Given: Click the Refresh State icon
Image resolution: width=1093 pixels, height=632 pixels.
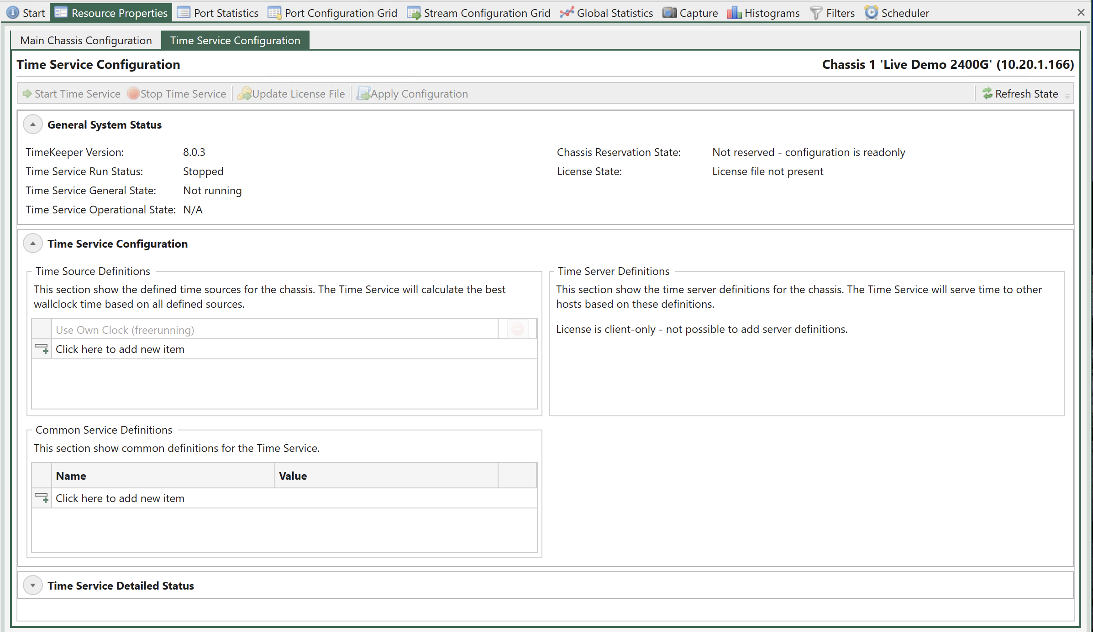Looking at the screenshot, I should point(988,93).
